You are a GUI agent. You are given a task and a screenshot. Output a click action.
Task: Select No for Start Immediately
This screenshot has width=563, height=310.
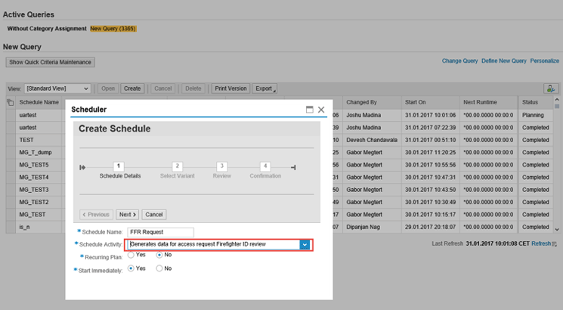pyautogui.click(x=159, y=268)
